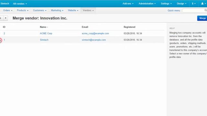Image resolution: width=207 pixels, height=116 pixels.
Task: Open vendor ID 2 link
Action: [x=4, y=34]
